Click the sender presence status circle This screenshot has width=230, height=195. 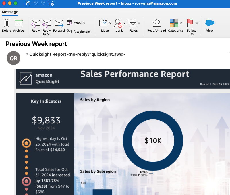(27, 54)
